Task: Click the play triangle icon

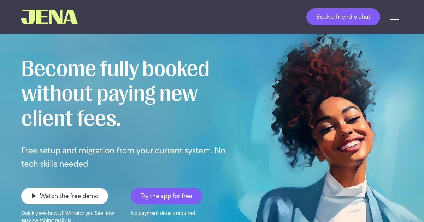Action: (34, 196)
